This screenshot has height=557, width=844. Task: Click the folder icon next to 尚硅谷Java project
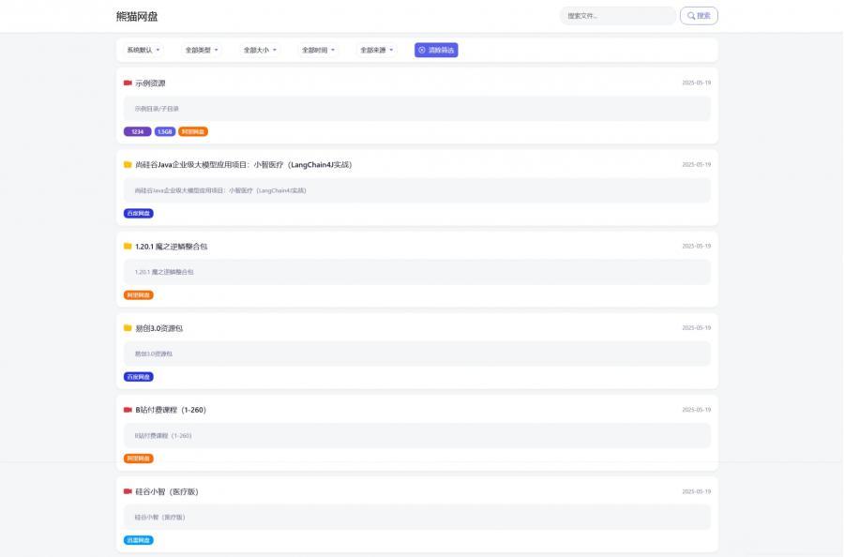click(x=128, y=164)
